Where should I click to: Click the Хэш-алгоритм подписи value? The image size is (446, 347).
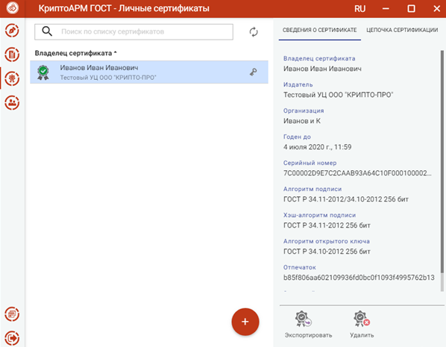point(327,225)
